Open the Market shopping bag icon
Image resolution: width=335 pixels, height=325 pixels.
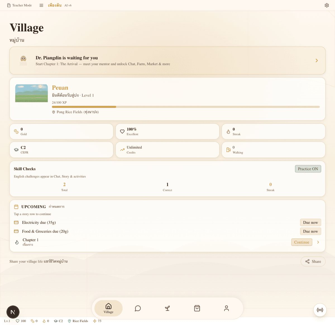point(197,308)
